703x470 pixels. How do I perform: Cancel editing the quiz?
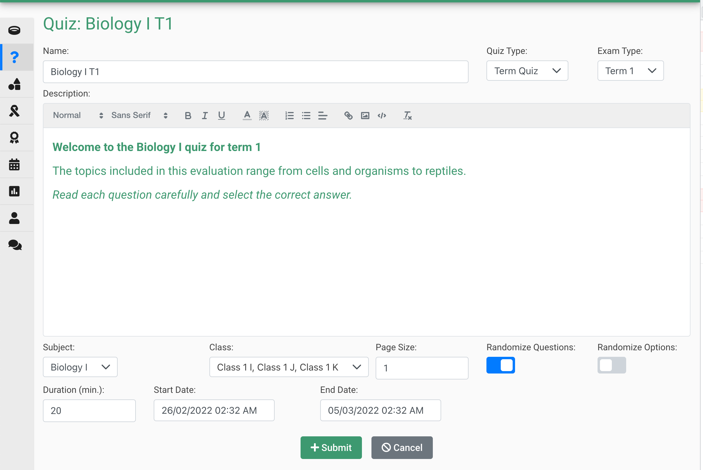402,447
